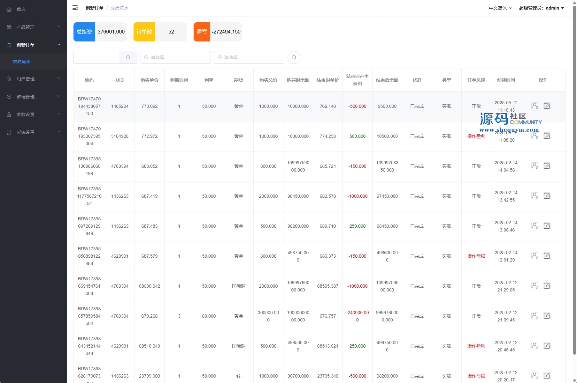Expand the 用户管理 menu
This screenshot has width=577, height=383.
pos(34,79)
